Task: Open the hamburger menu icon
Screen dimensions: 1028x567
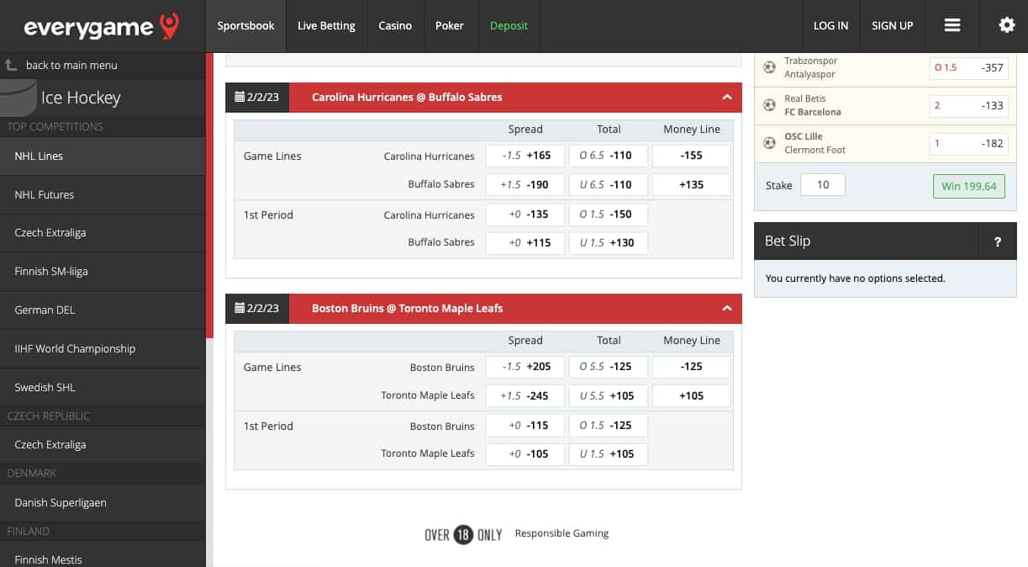Action: [x=952, y=25]
